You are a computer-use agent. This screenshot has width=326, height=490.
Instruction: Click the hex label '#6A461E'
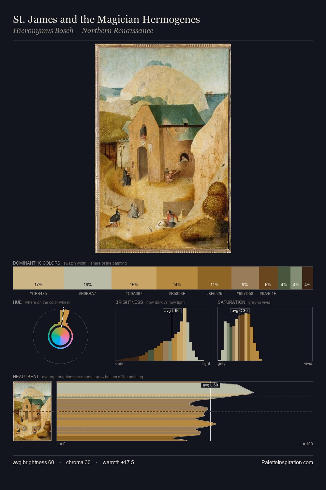(x=268, y=293)
